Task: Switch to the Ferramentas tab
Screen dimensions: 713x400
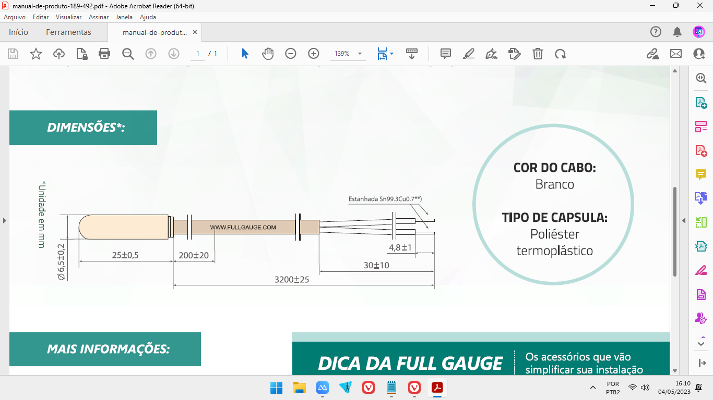Action: coord(68,32)
